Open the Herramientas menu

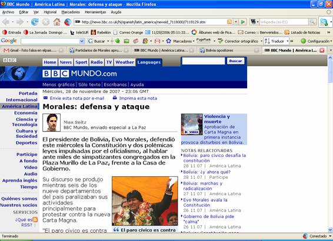click(95, 12)
